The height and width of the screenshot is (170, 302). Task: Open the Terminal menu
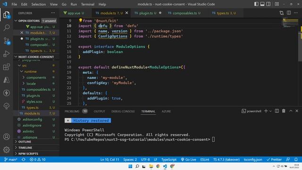pos(88,4)
